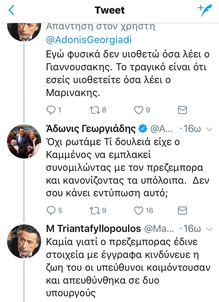Reply to the Γιαννουσάκης tweet with 1 reply
The width and height of the screenshot is (219, 302).
coord(51,110)
